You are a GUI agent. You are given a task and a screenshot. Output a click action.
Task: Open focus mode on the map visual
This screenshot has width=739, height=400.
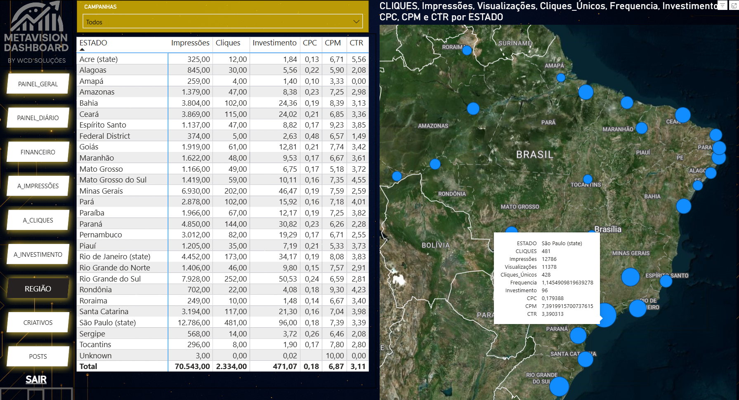coord(734,5)
